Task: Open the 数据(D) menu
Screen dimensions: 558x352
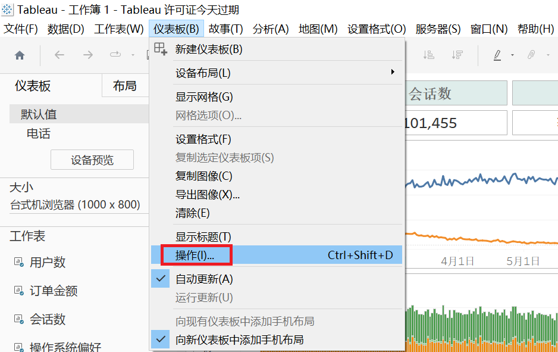Action: [66, 29]
